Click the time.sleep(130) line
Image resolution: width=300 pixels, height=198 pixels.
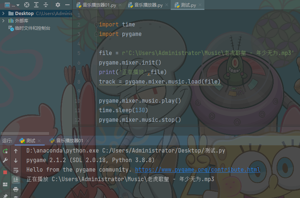pos(123,110)
